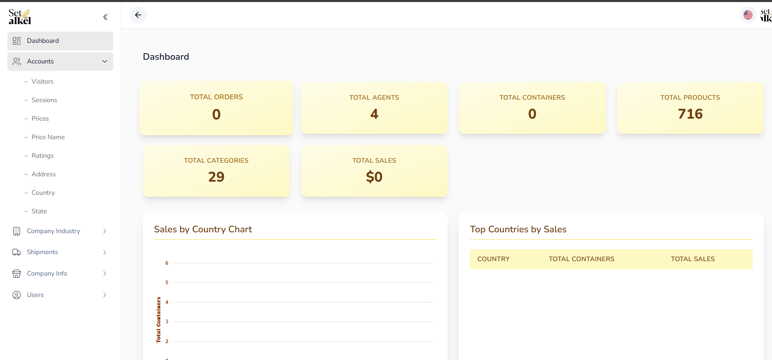Expand Shipments submenu arrow

coord(105,252)
